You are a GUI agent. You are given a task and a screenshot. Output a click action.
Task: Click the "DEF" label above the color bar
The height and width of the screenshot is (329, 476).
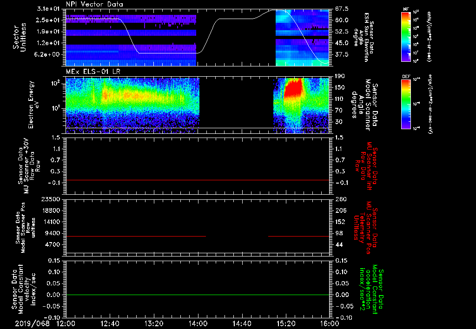click(406, 77)
